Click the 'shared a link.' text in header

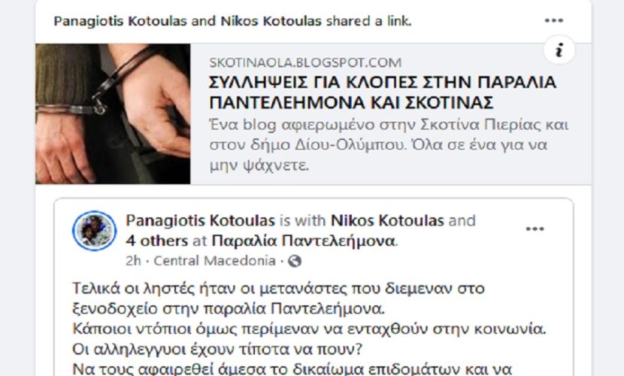coord(368,21)
